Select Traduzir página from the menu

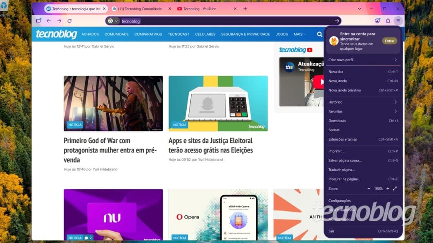(363, 170)
